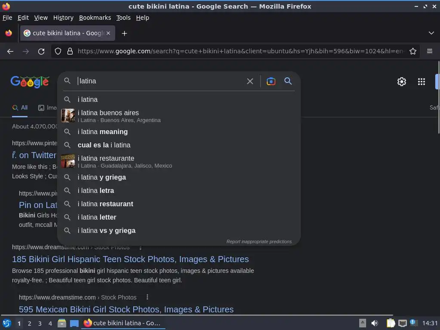The width and height of the screenshot is (440, 330).
Task: Click the blue magnifier search button
Action: (288, 81)
